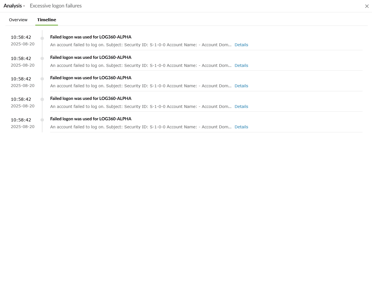Close the Analysis dialog

pos(367,6)
